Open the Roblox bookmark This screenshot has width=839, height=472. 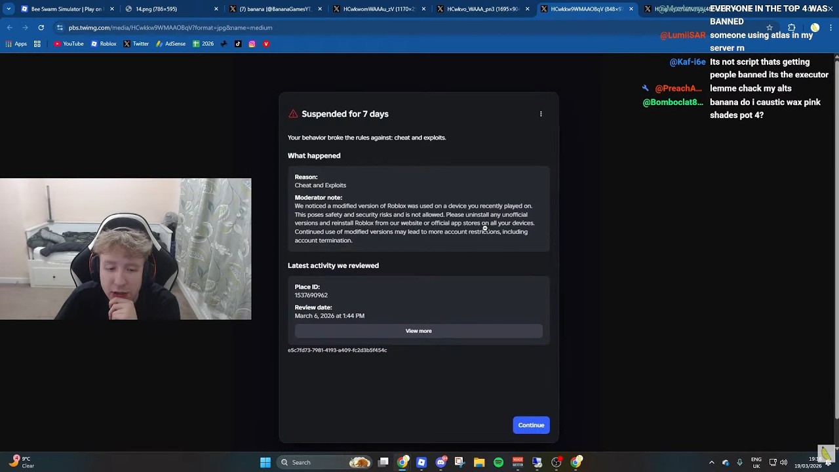pyautogui.click(x=104, y=44)
